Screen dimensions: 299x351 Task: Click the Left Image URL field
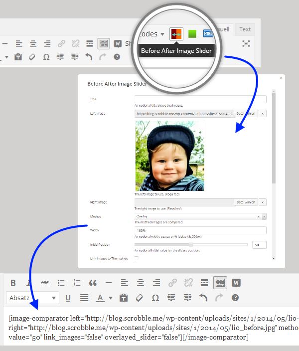(x=184, y=114)
